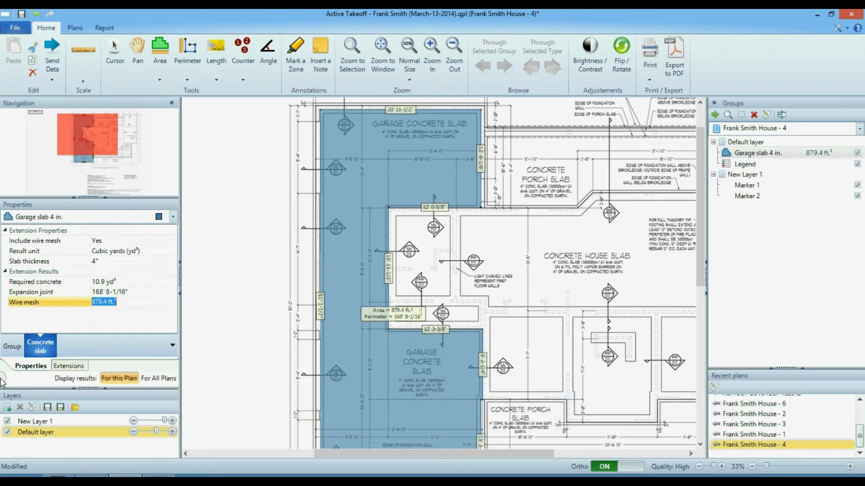Screen dimensions: 865x486
Task: Open the Plans ribbon tab
Action: (75, 28)
